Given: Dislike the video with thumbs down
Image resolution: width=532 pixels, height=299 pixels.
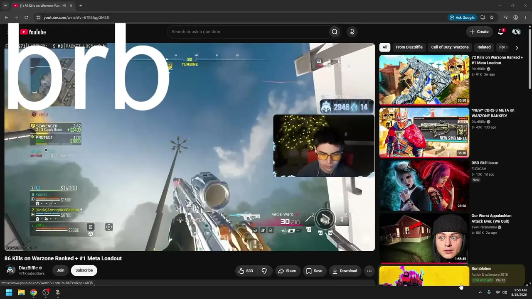Looking at the screenshot, I should pyautogui.click(x=264, y=271).
